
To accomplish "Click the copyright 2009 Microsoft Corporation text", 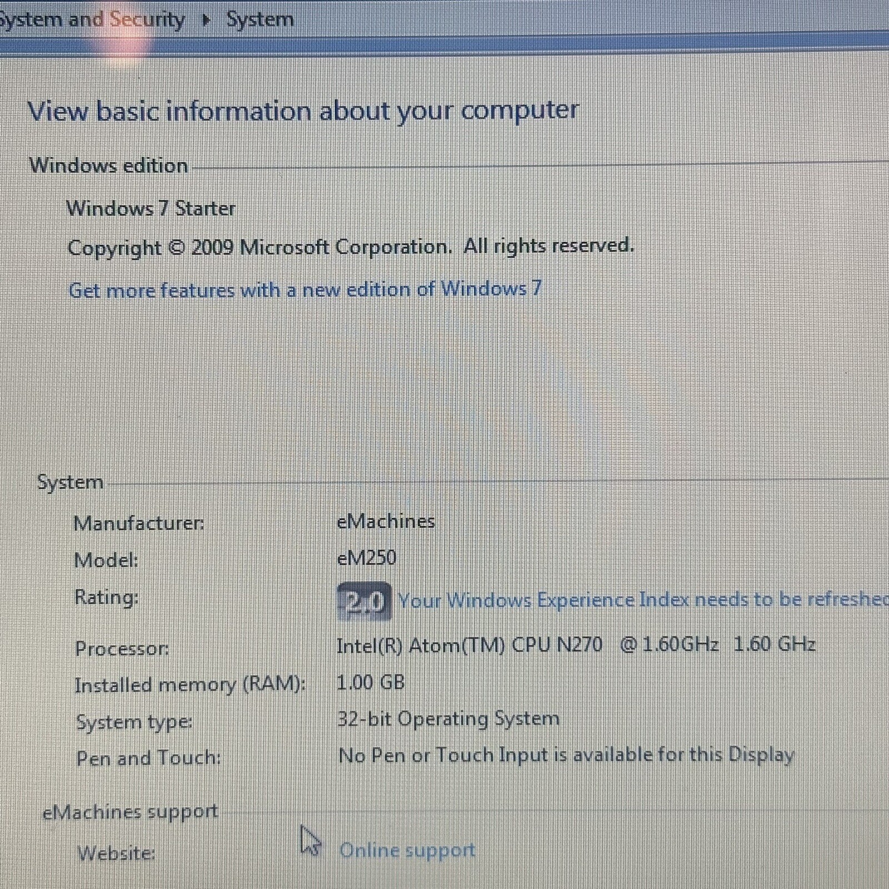I will (351, 246).
